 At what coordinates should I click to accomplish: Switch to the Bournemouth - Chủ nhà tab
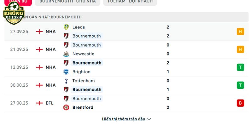(67, 2)
